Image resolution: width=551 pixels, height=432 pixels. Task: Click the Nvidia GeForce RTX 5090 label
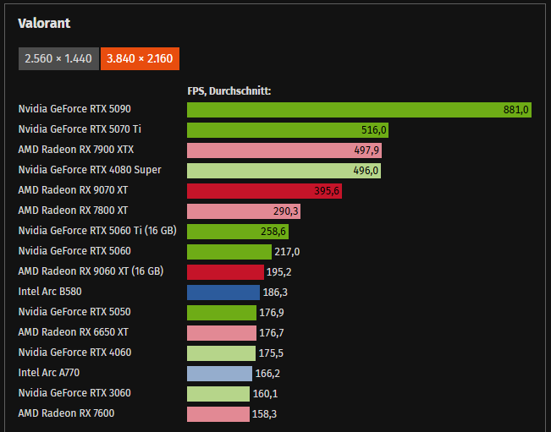pyautogui.click(x=74, y=109)
